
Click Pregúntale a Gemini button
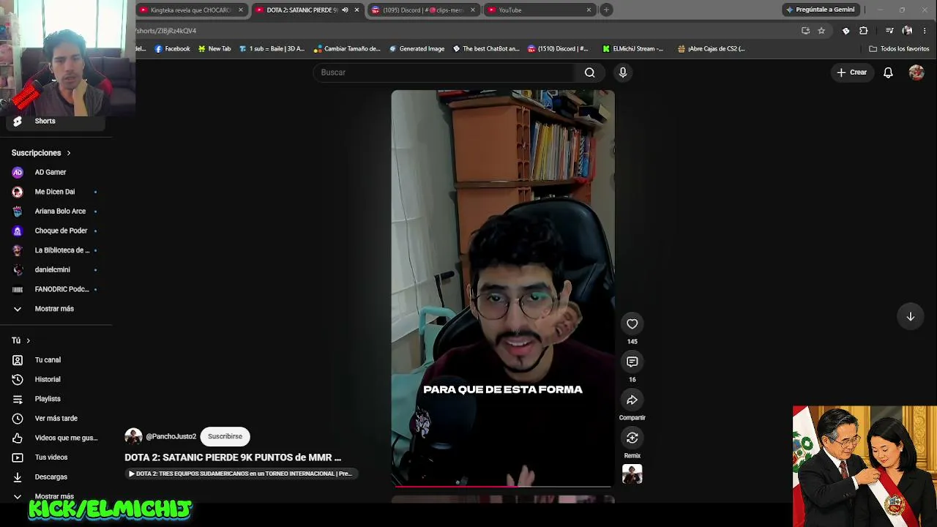tap(820, 10)
